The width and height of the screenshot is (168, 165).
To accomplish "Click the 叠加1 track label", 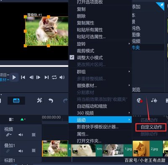I will point(10,146).
